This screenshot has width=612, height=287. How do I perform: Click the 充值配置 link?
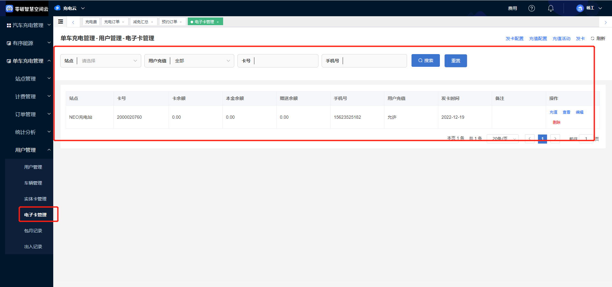[538, 38]
